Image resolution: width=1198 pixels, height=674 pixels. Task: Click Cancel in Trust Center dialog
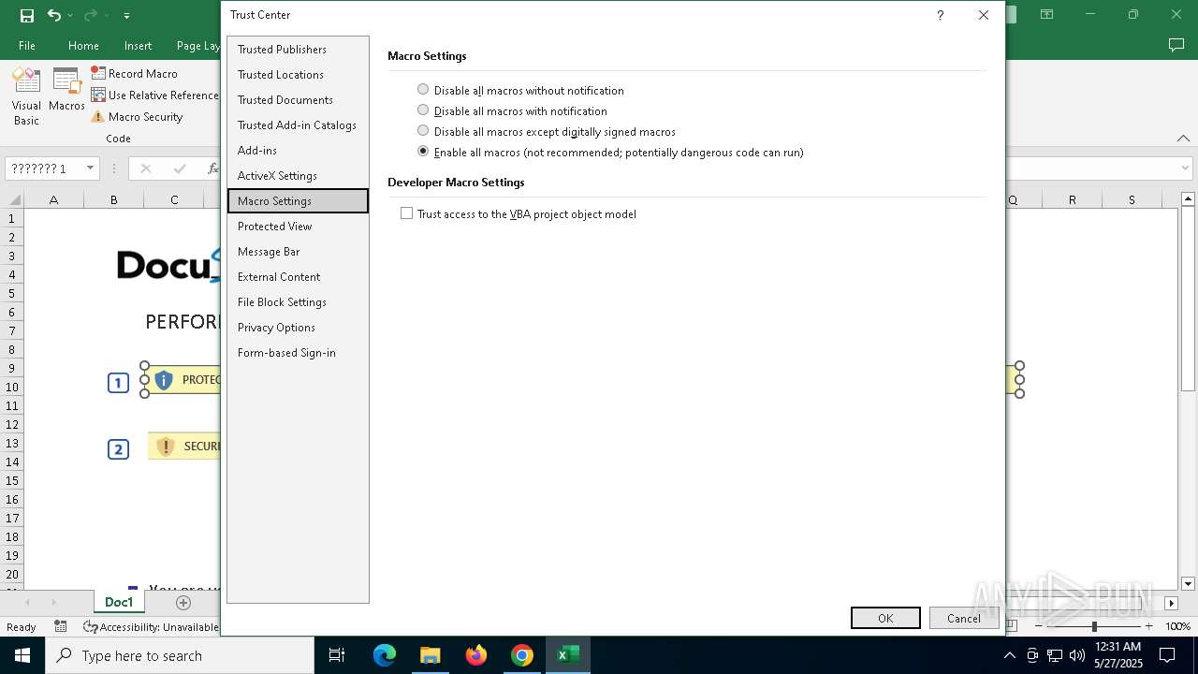(964, 618)
